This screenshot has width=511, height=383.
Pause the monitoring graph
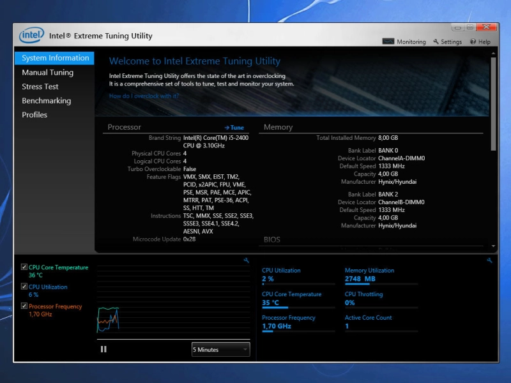[x=103, y=349]
